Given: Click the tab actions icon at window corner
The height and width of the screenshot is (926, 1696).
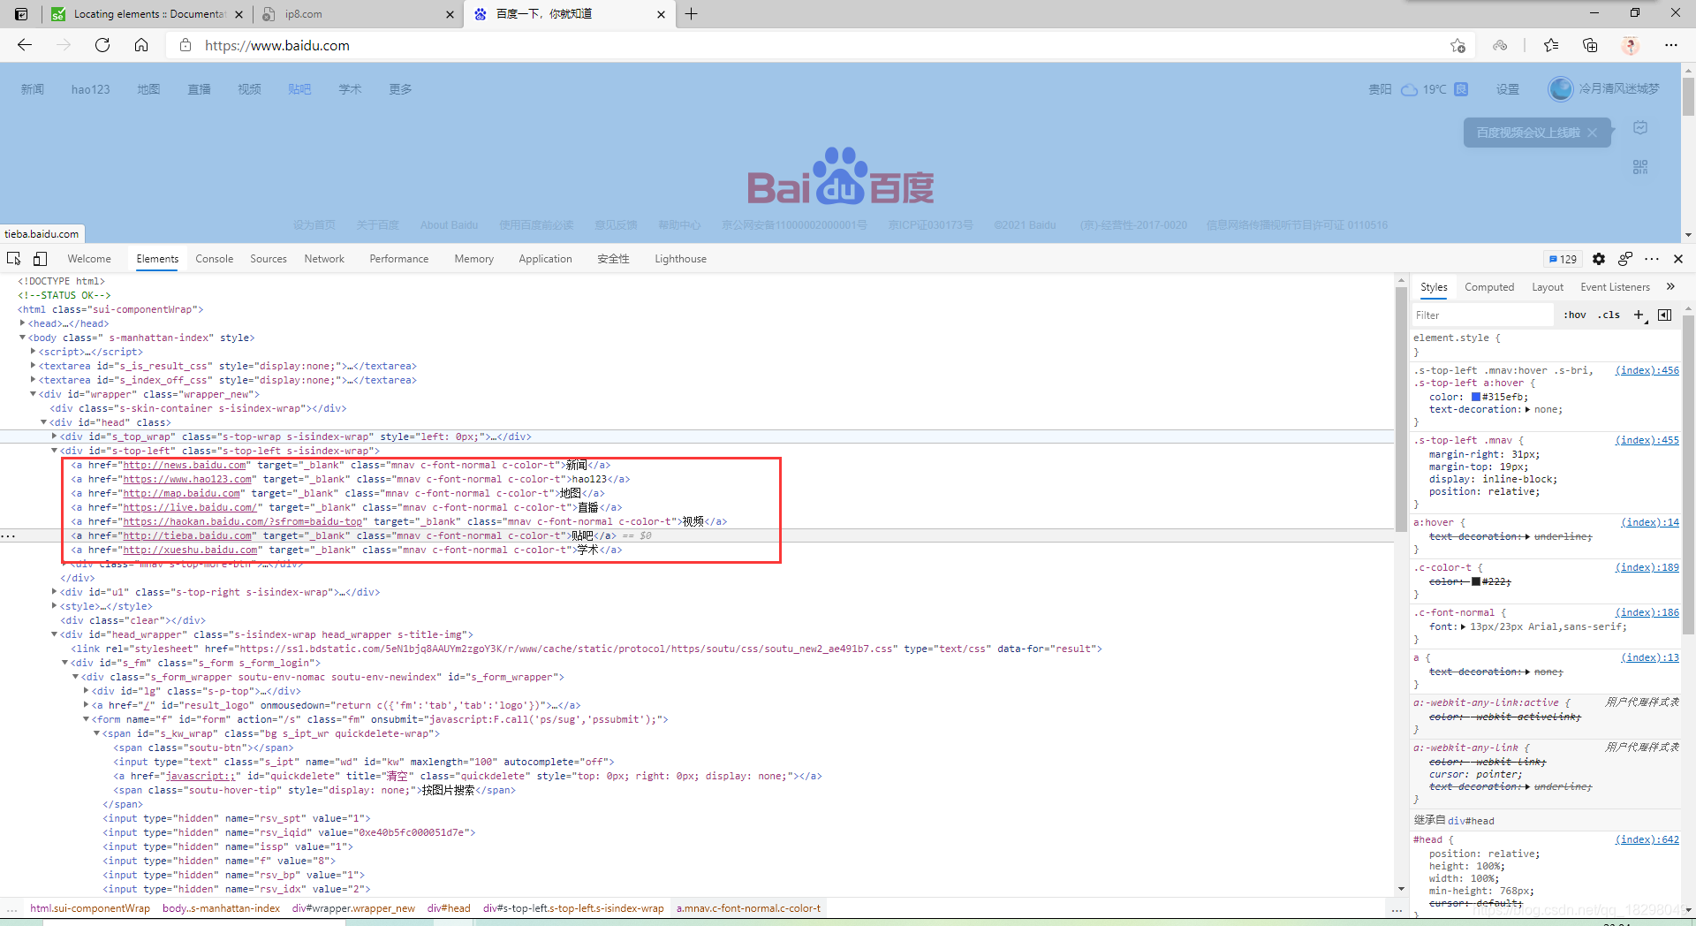Looking at the screenshot, I should (21, 14).
